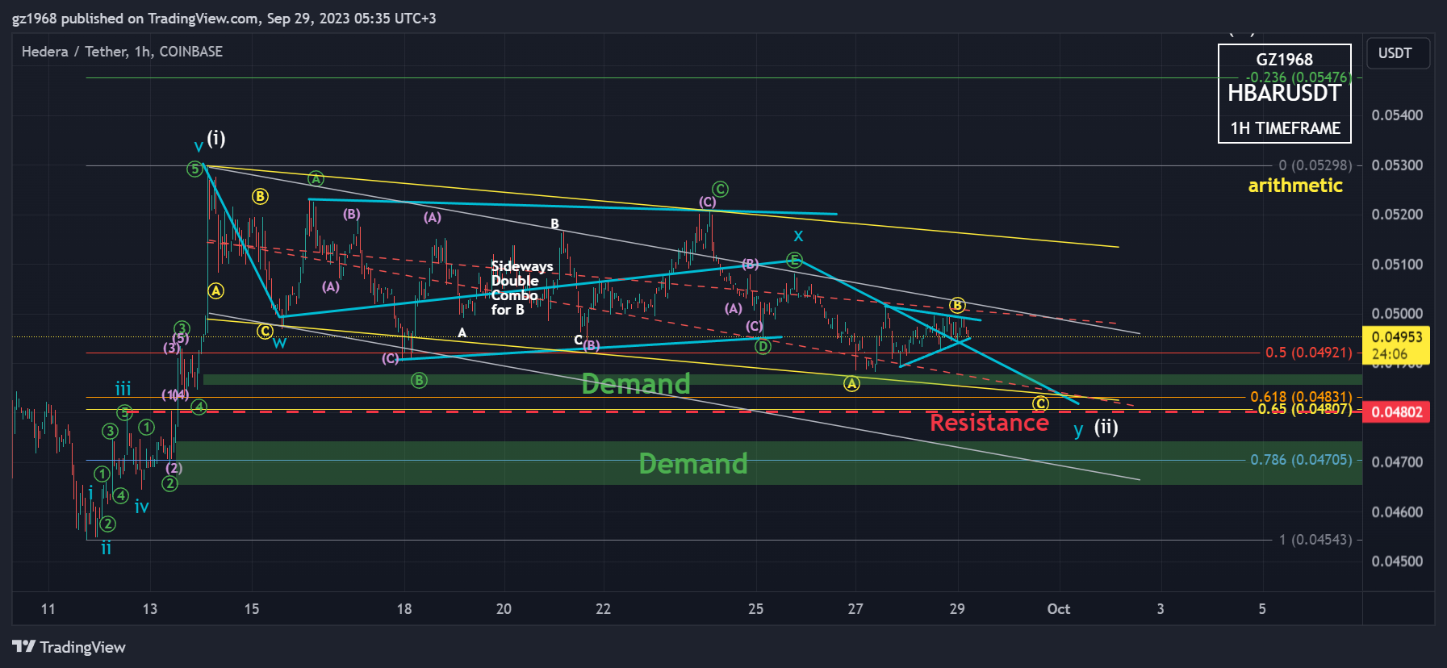Click the 0 (0.05298) Fibonacci label
Image resolution: width=1447 pixels, height=668 pixels.
(x=1315, y=165)
